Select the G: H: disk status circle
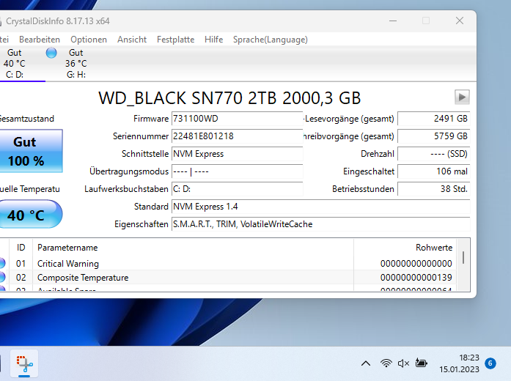The image size is (511, 381). (51, 53)
